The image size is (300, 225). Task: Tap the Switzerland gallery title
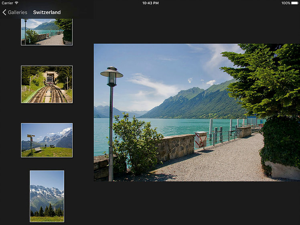(47, 12)
